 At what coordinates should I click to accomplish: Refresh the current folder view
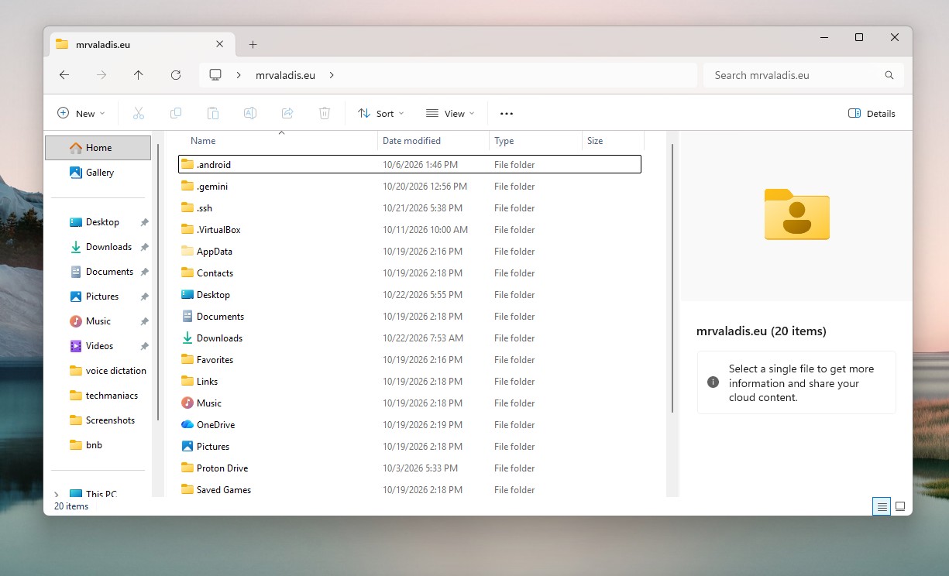[x=176, y=75]
